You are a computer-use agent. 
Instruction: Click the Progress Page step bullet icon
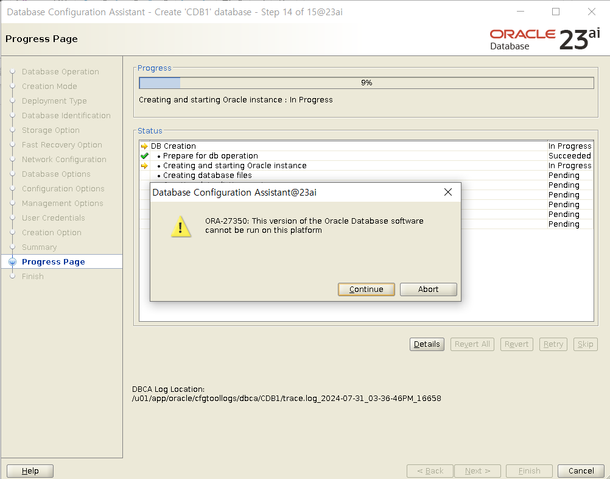tap(12, 261)
